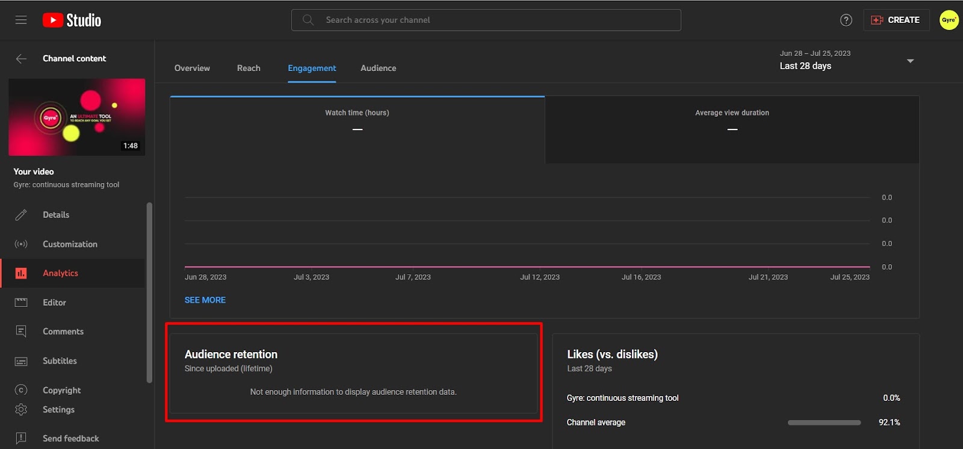Click the search across your channel field
963x449 pixels.
pyautogui.click(x=486, y=20)
